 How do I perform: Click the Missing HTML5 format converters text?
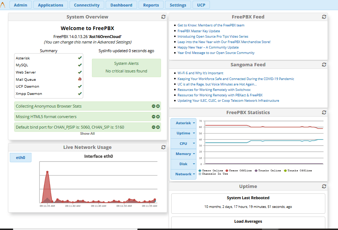pos(46,117)
